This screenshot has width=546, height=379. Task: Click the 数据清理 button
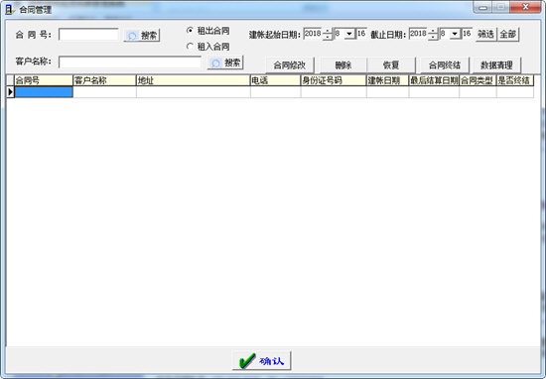click(x=496, y=65)
